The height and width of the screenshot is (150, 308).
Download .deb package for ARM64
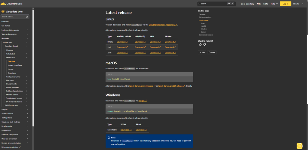[x=170, y=47]
